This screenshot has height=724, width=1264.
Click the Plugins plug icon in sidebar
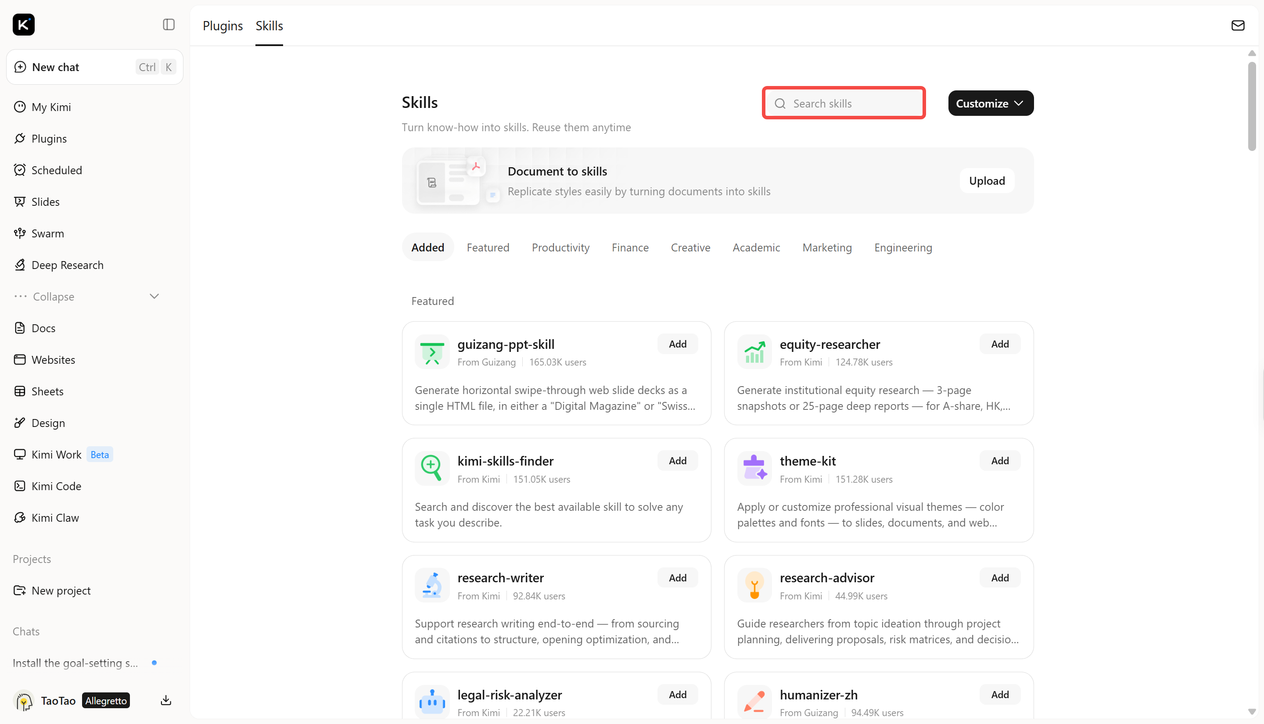20,138
